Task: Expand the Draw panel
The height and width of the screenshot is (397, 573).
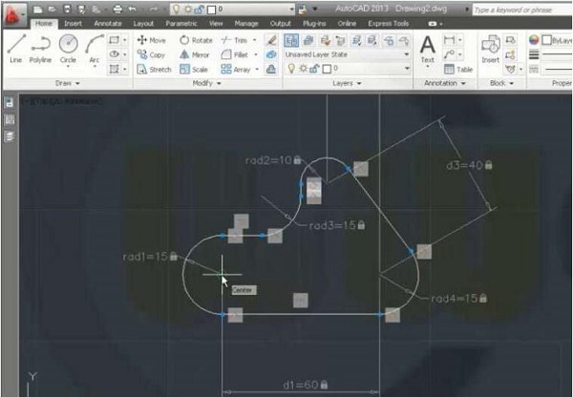Action: click(x=67, y=83)
